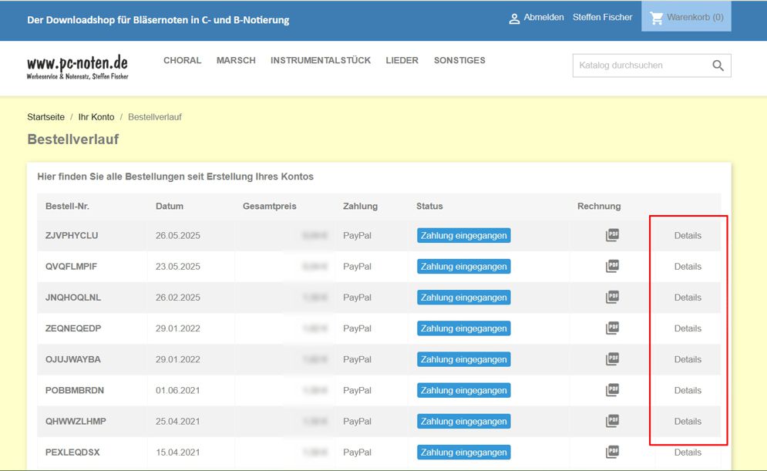
Task: View Details for order ZJVPHYCLU
Action: point(688,236)
